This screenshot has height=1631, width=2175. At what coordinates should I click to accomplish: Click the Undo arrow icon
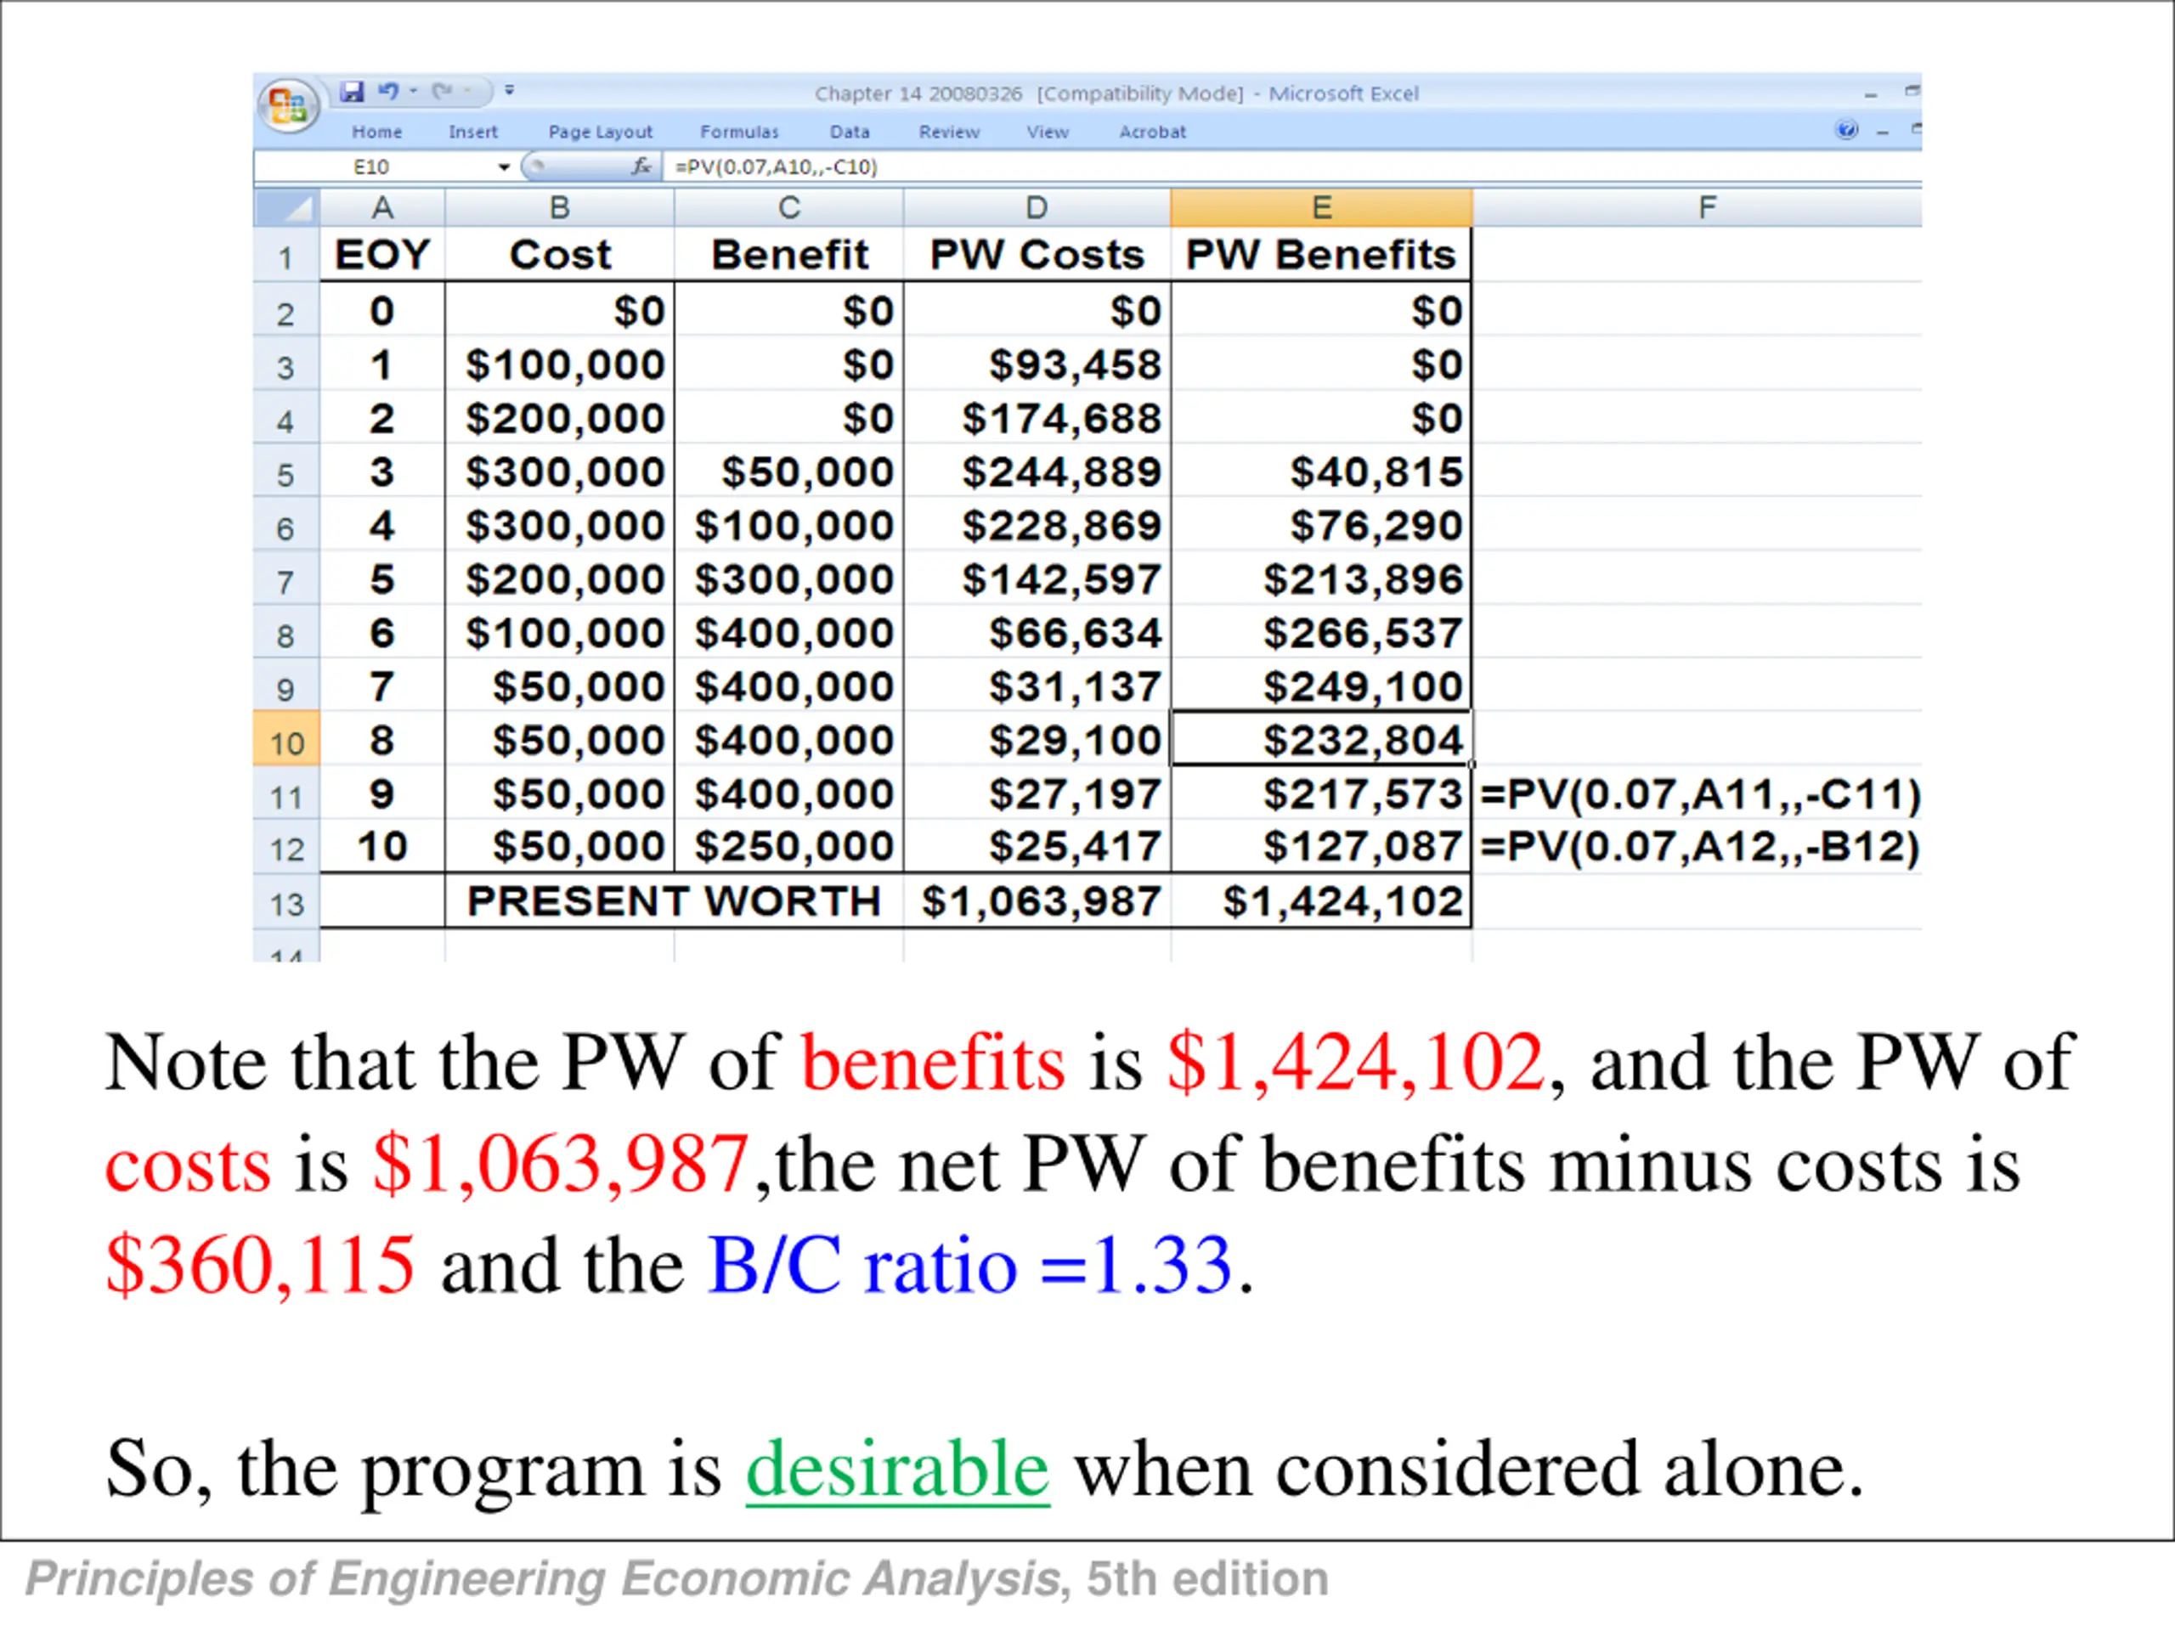(388, 92)
